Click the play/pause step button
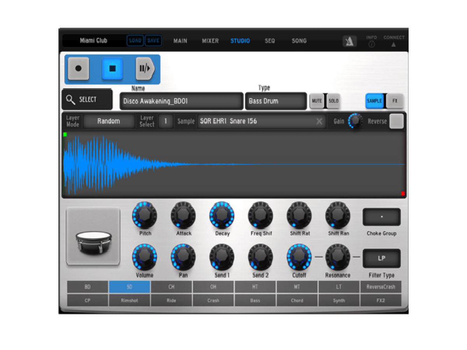Image resolution: width=467 pixels, height=350 pixels. tap(145, 69)
